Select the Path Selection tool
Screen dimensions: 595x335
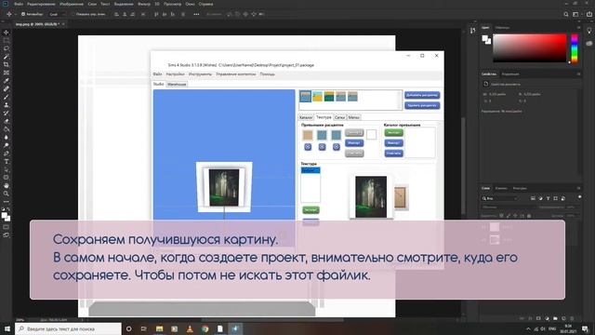click(x=7, y=169)
